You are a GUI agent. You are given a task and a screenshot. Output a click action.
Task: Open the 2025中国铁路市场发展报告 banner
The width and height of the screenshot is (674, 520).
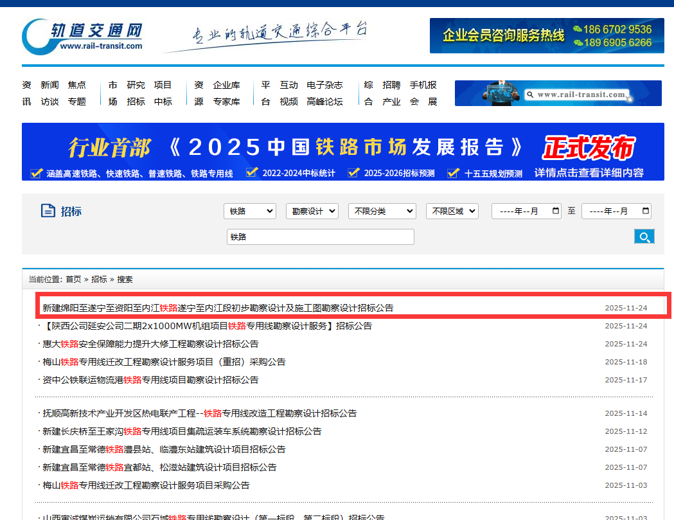(342, 152)
